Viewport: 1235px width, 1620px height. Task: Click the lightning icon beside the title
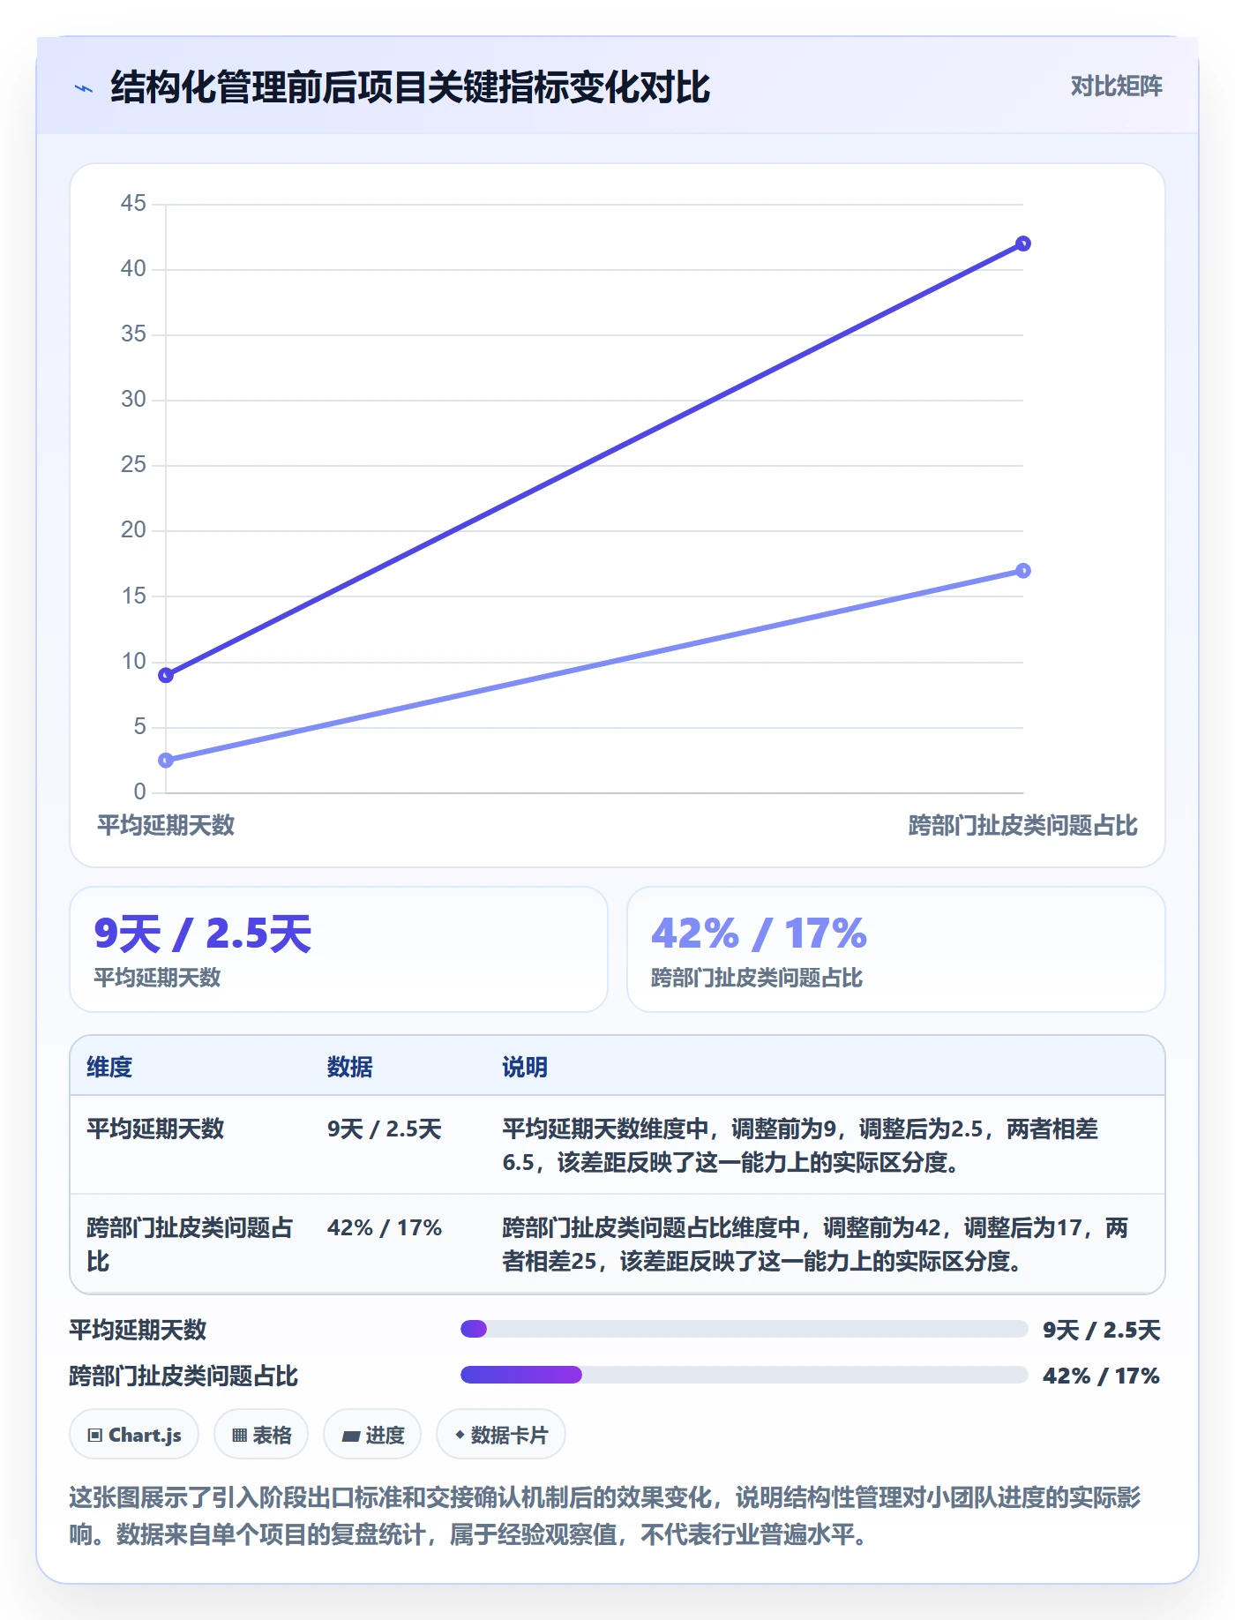[84, 88]
